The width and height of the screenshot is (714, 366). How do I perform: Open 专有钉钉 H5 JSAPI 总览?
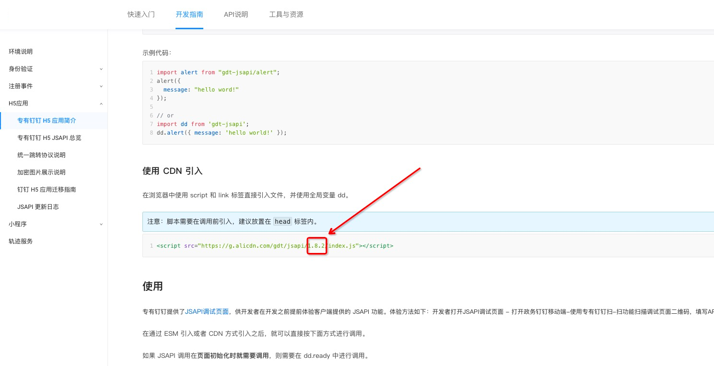click(49, 138)
